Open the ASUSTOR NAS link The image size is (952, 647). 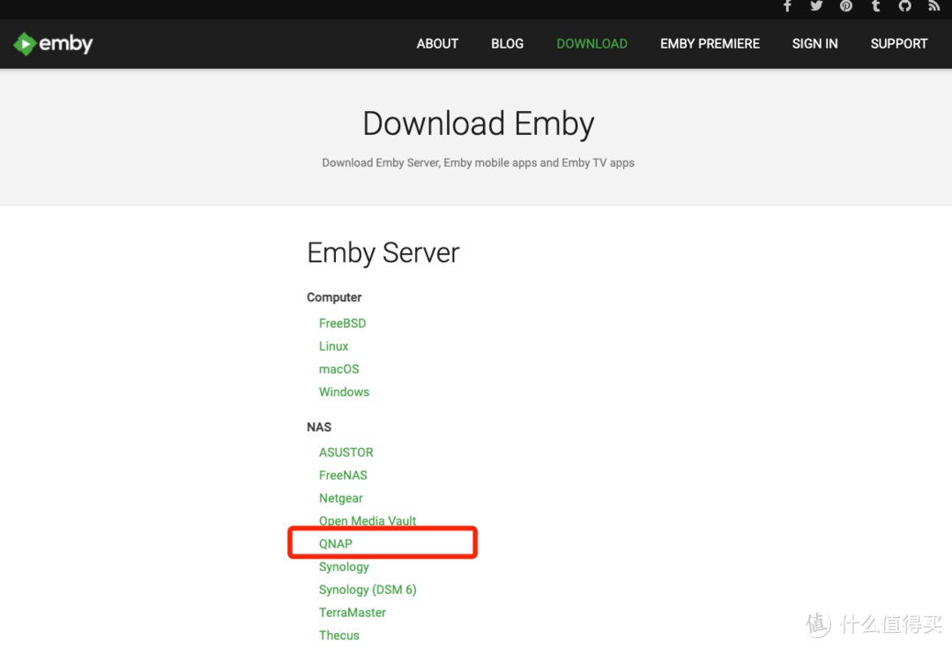point(346,453)
